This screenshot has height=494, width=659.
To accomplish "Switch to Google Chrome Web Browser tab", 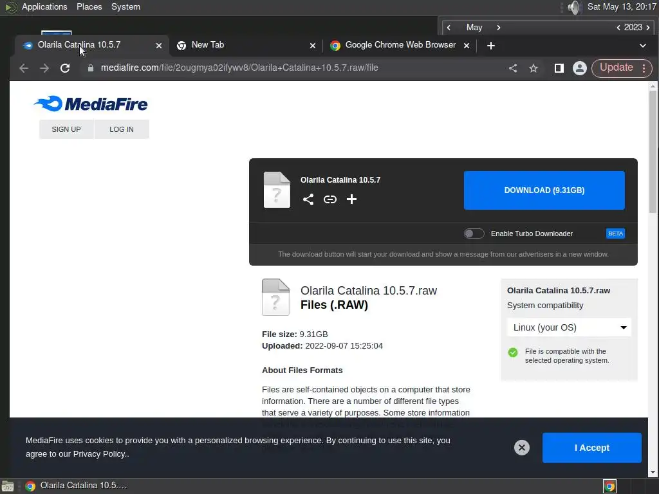I will click(400, 45).
